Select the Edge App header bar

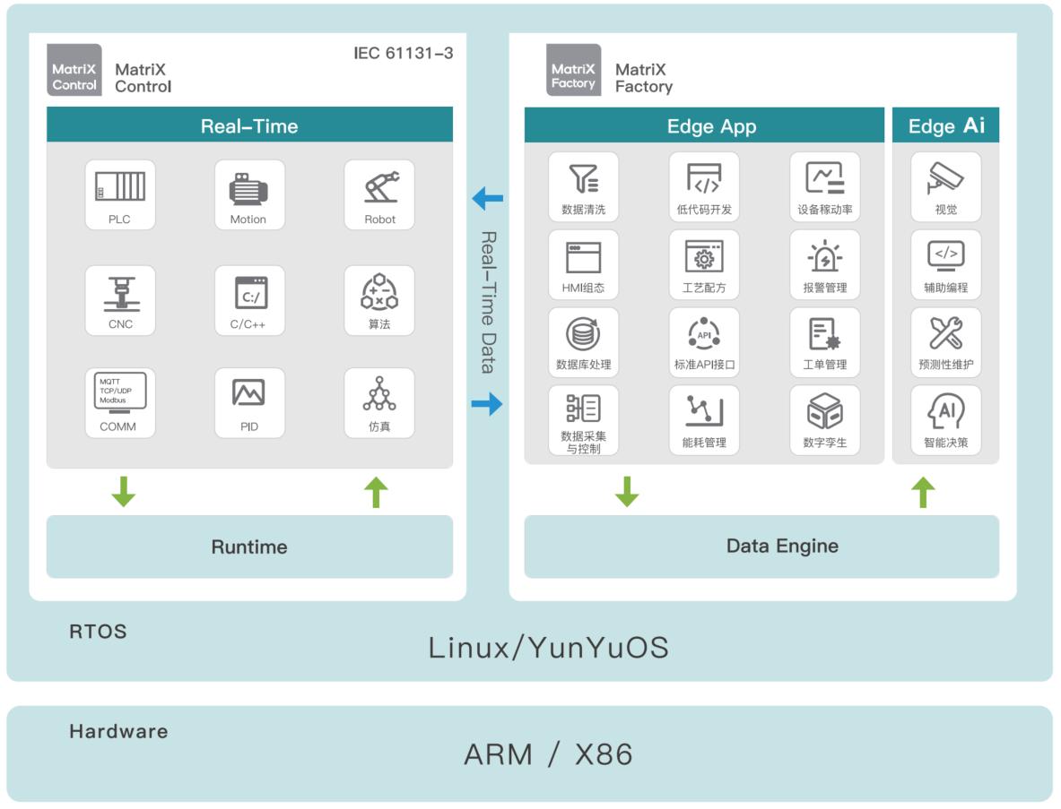[704, 125]
